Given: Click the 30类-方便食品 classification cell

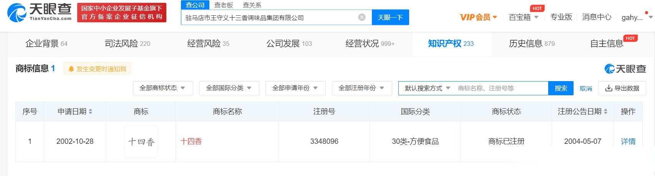Looking at the screenshot, I should coord(415,141).
